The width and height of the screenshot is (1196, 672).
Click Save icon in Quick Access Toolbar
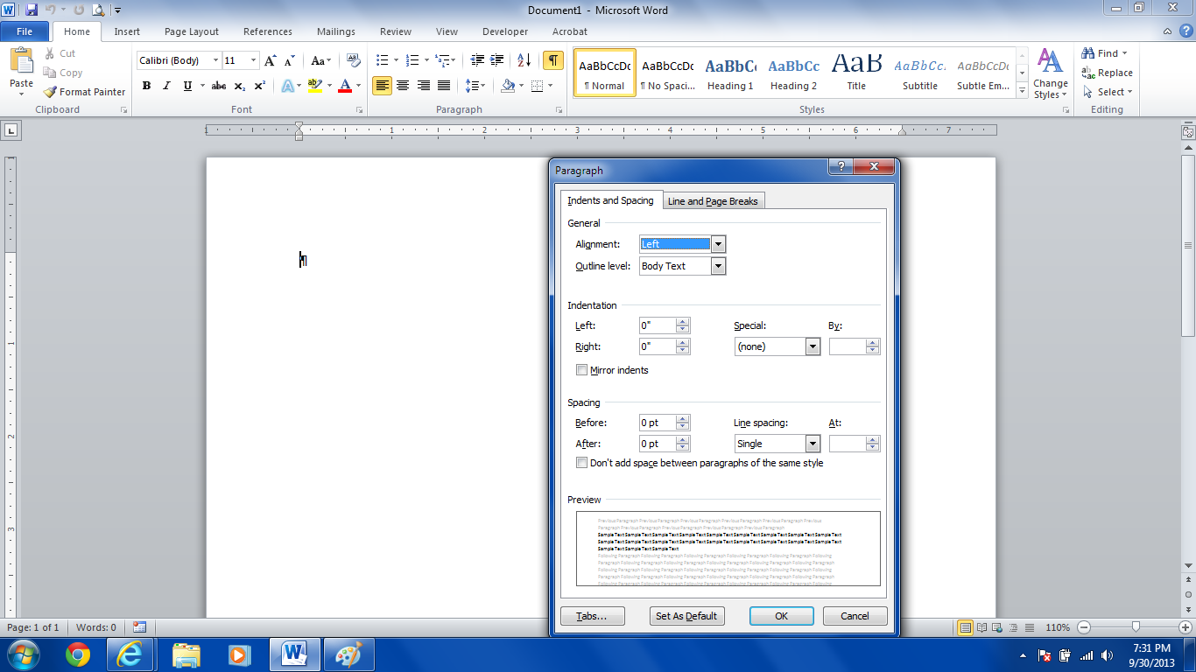click(32, 10)
